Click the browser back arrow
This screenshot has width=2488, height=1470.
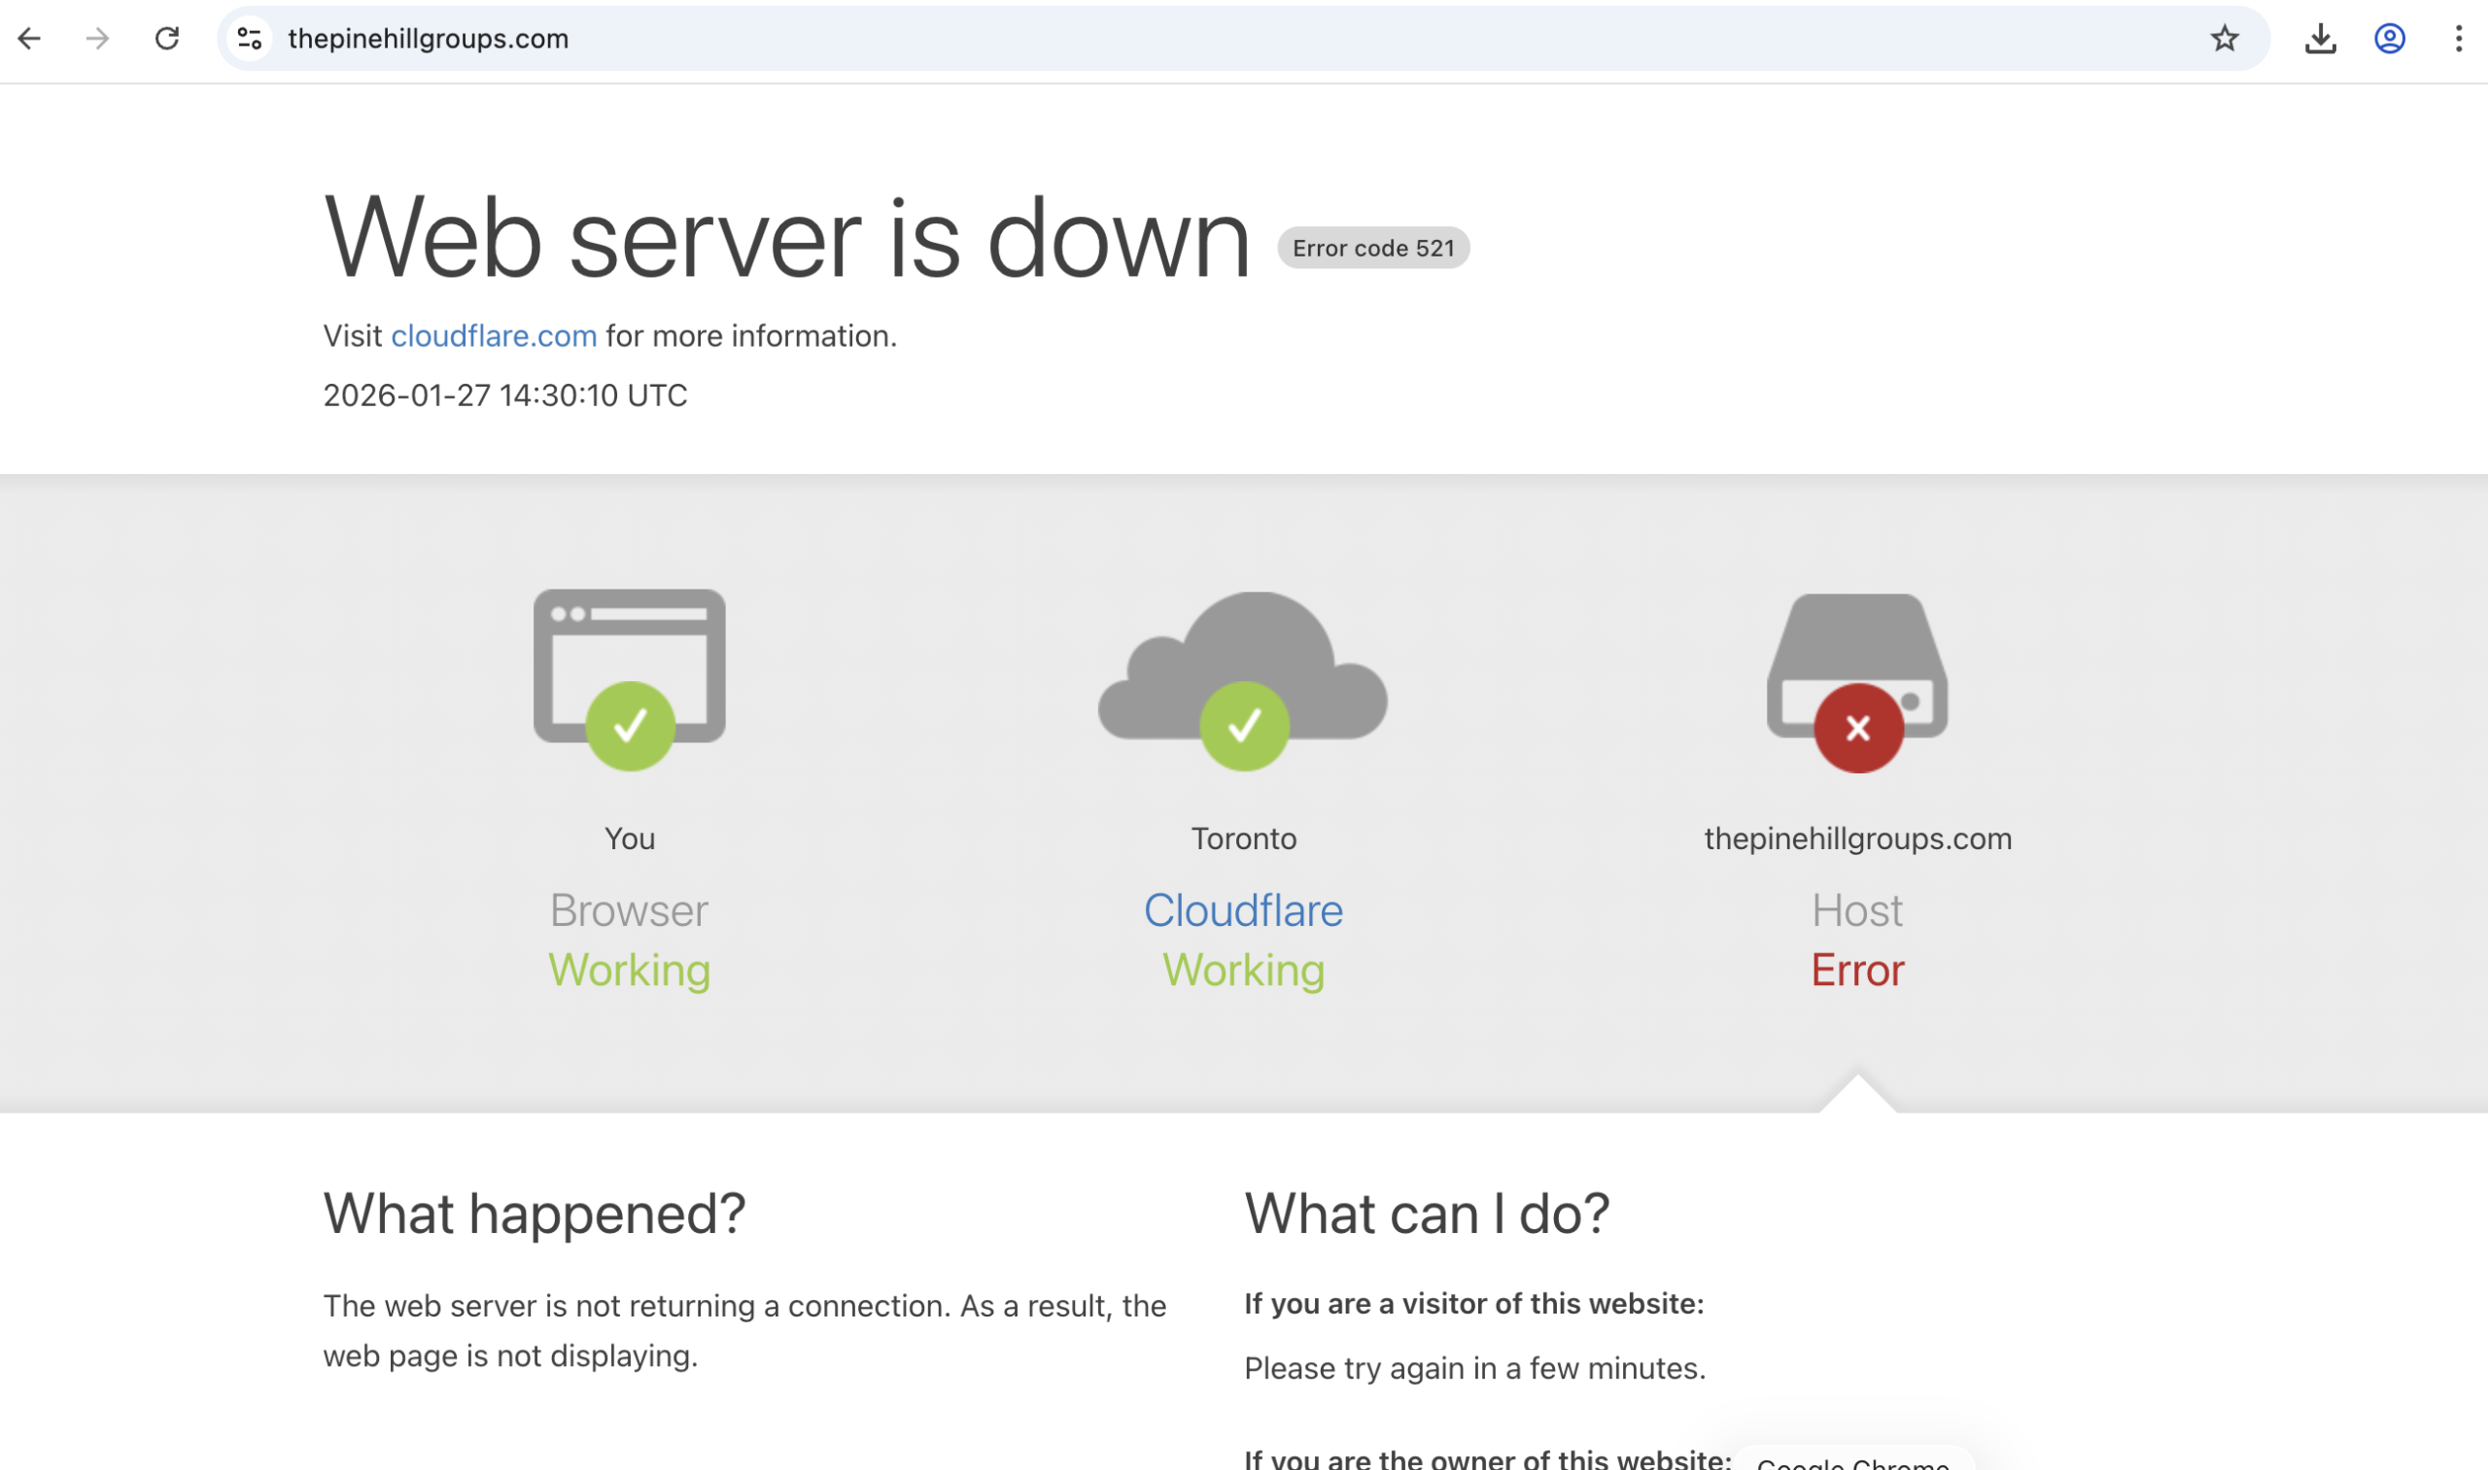click(30, 39)
